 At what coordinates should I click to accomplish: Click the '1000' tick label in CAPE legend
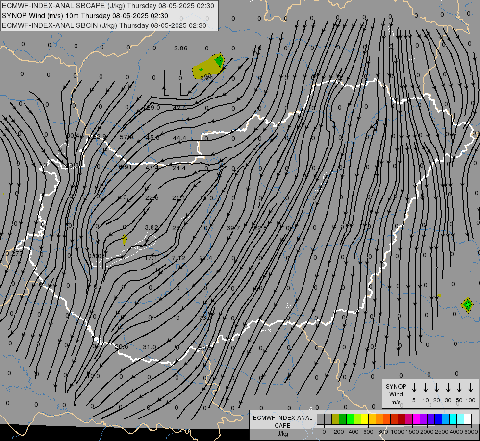pos(397,432)
